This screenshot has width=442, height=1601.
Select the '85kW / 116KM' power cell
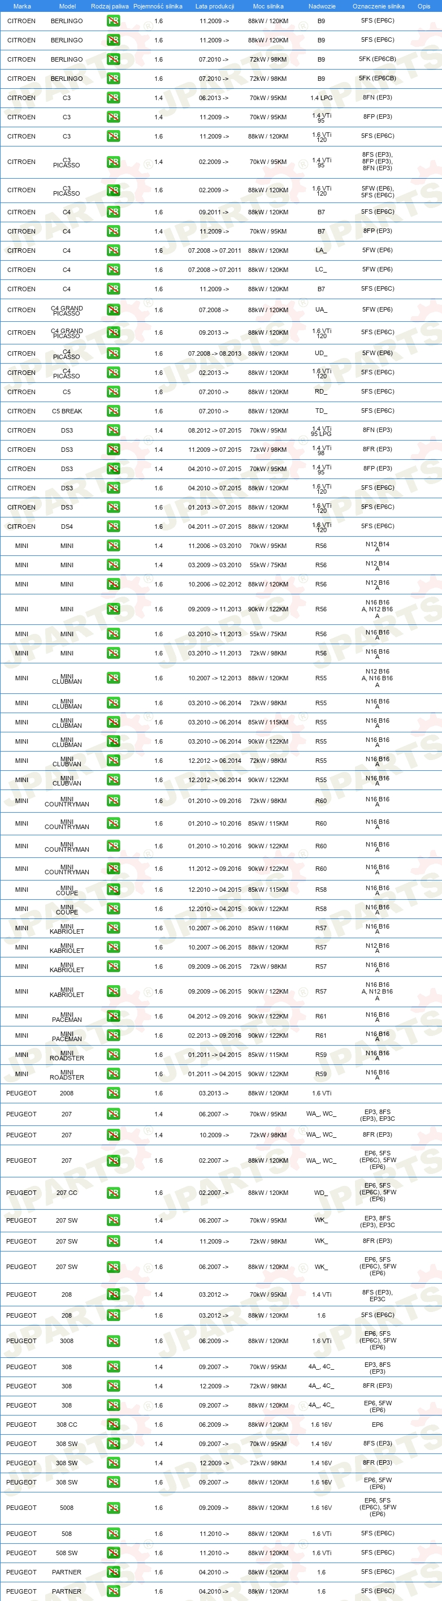(x=268, y=929)
